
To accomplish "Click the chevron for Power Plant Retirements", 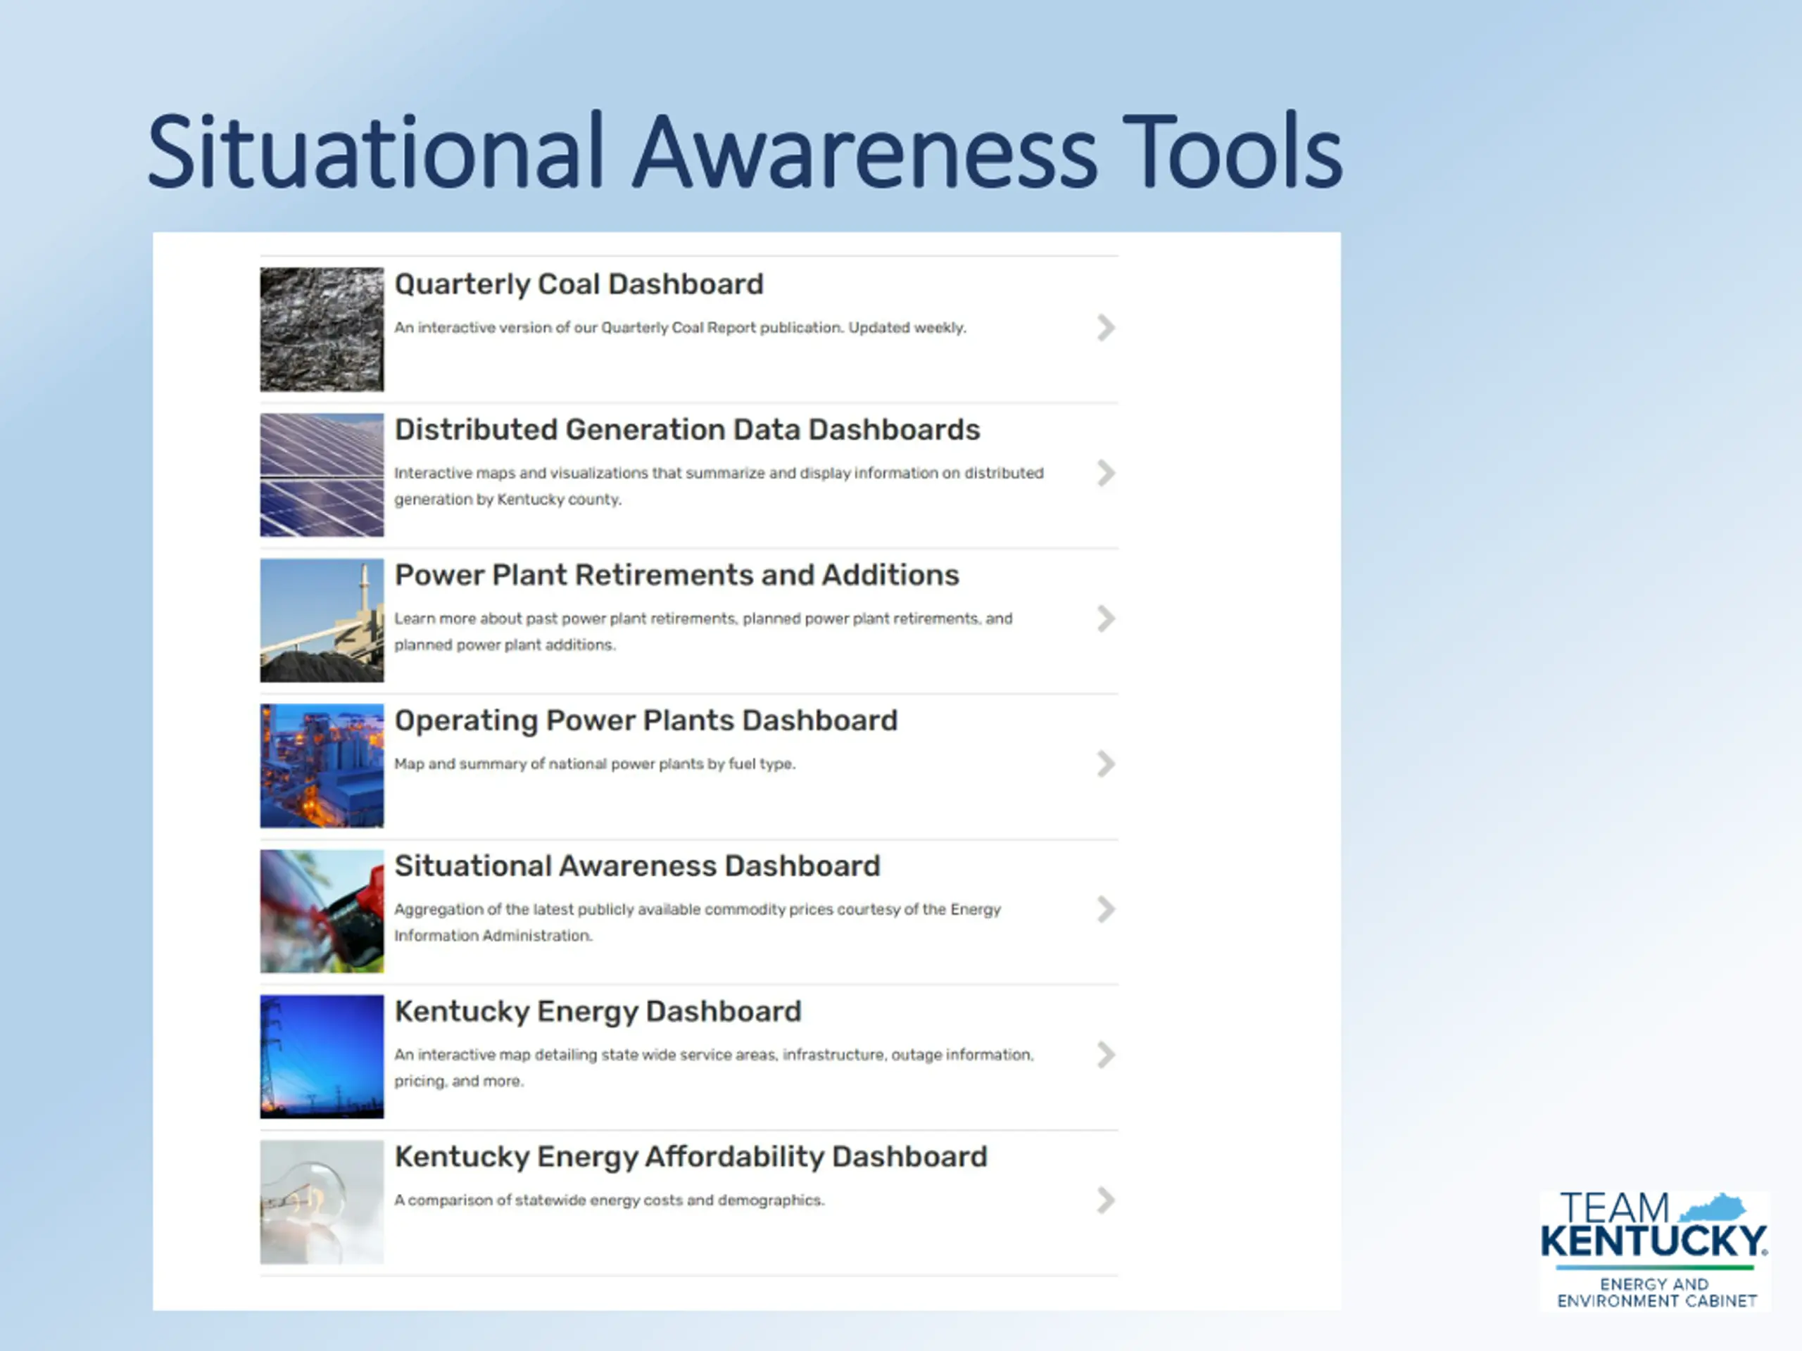I will coord(1105,619).
